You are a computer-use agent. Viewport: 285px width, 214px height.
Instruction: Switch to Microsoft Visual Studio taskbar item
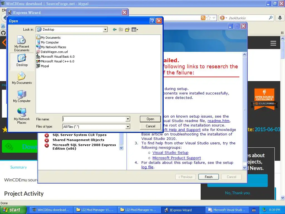click(227, 210)
